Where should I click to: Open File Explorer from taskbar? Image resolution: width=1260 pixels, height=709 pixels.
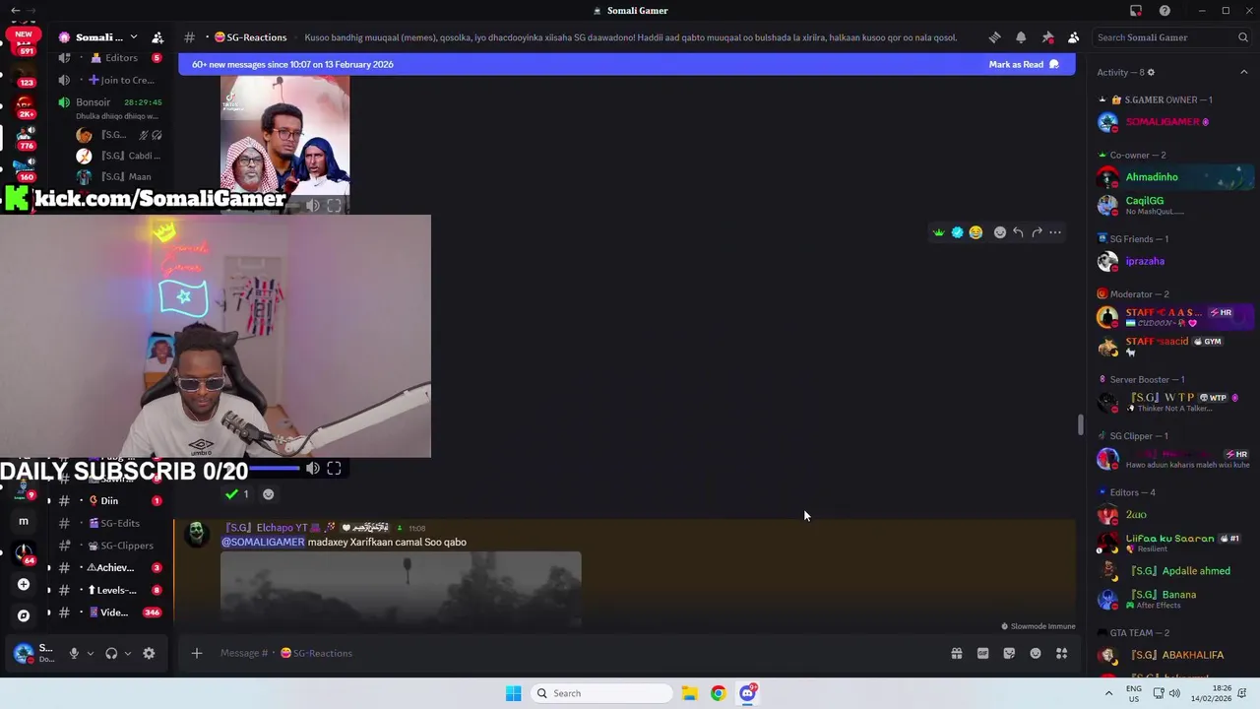click(689, 693)
